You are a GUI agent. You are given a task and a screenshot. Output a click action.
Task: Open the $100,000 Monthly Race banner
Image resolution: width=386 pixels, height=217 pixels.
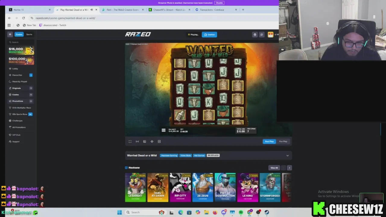click(21, 60)
